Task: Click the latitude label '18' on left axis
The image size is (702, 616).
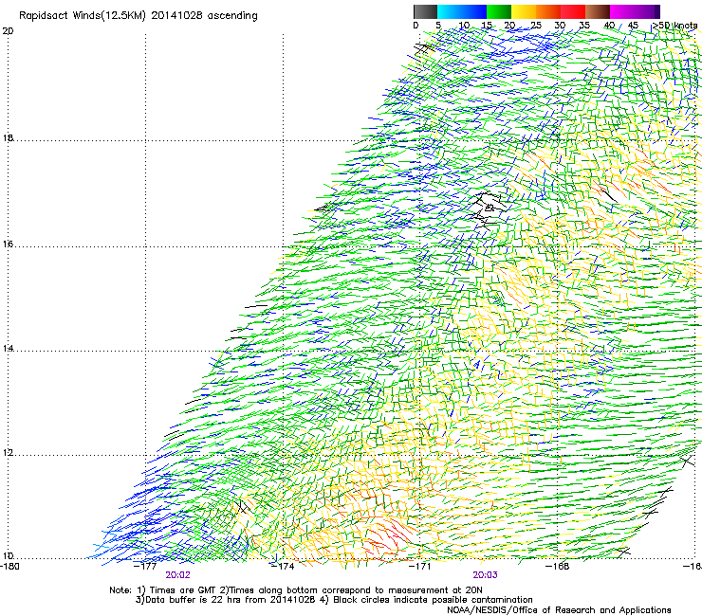Action: tap(8, 137)
